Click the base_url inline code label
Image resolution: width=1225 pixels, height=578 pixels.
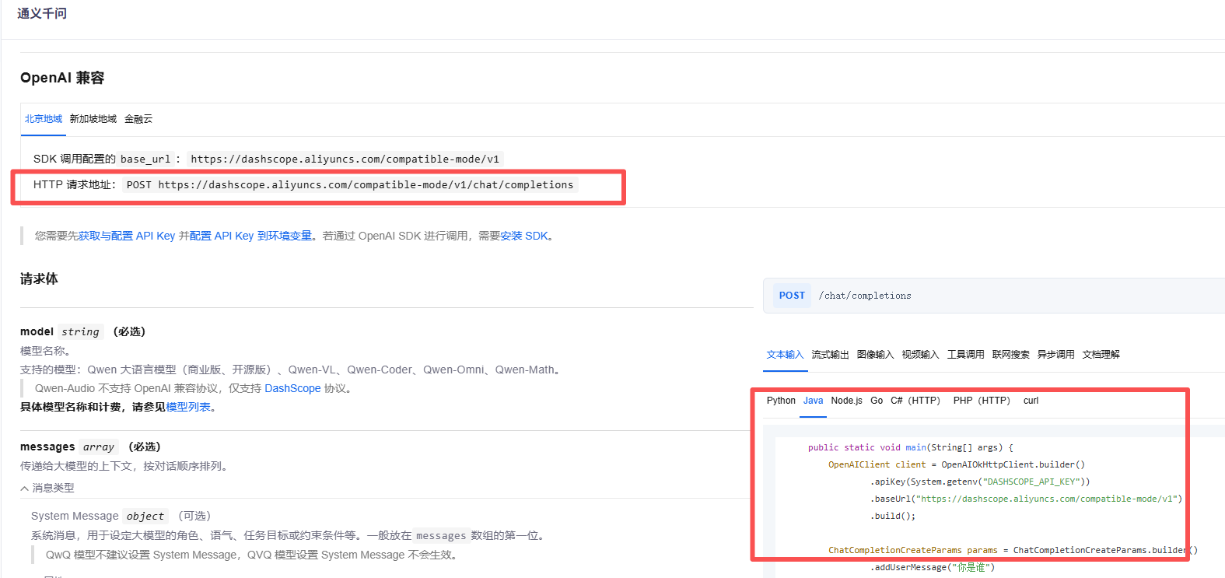click(145, 159)
